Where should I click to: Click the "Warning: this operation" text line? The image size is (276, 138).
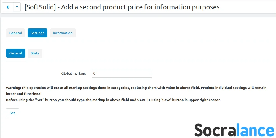click(x=136, y=88)
